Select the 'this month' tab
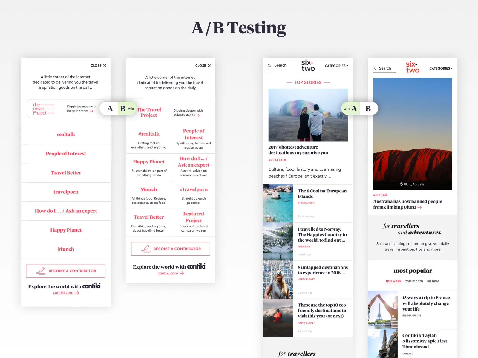 pyautogui.click(x=414, y=281)
